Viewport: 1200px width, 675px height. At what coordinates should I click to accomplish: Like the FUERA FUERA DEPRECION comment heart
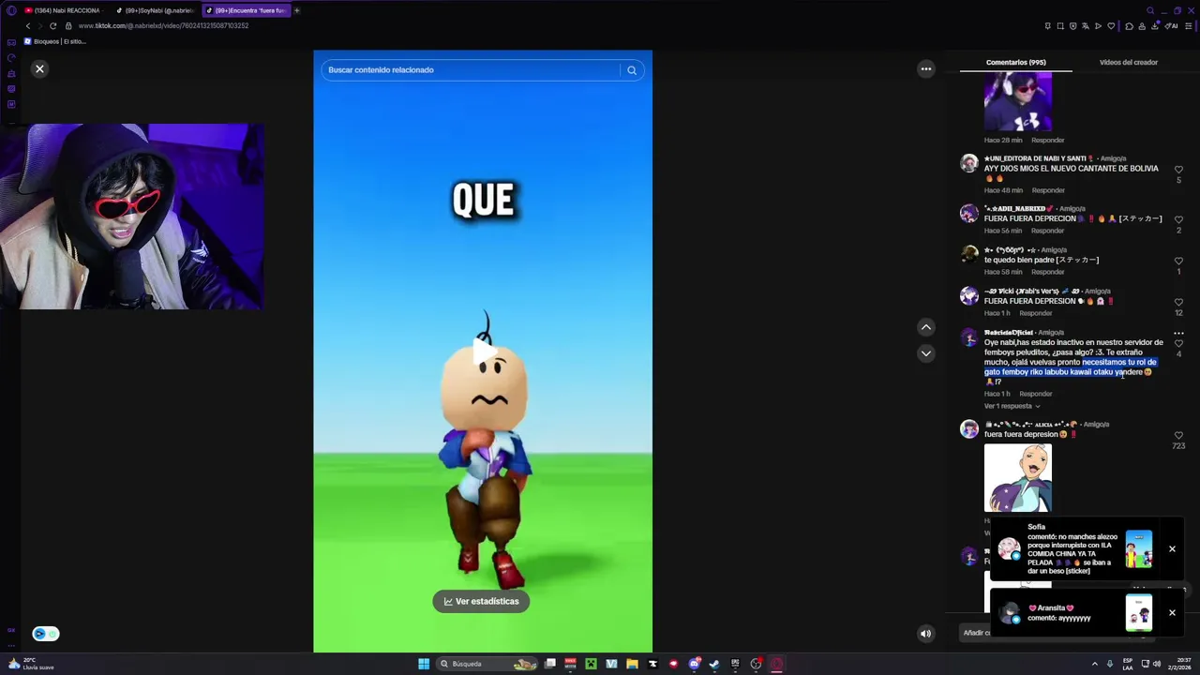pyautogui.click(x=1178, y=219)
